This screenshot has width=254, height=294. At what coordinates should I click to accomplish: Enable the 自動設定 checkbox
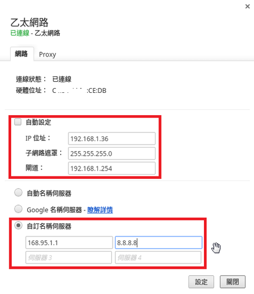18,122
